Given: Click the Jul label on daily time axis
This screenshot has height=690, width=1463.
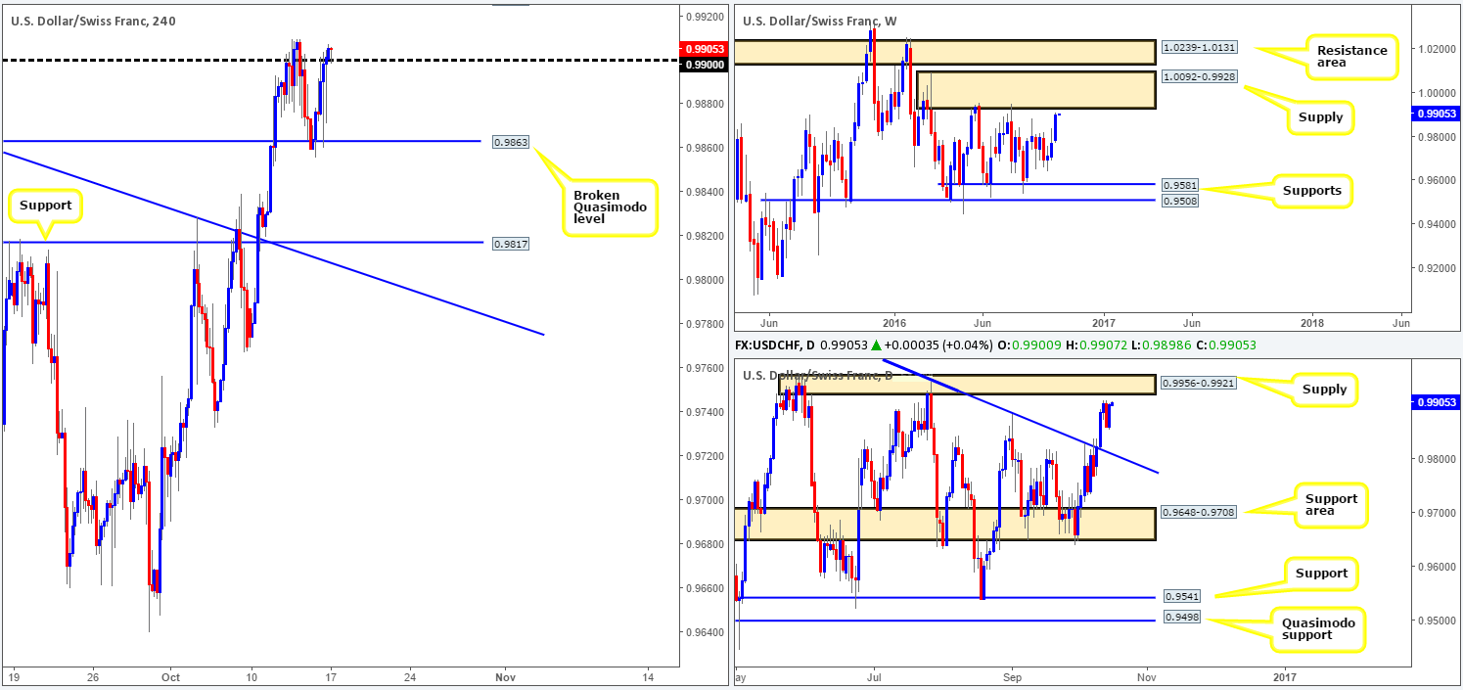Looking at the screenshot, I should coord(874,676).
